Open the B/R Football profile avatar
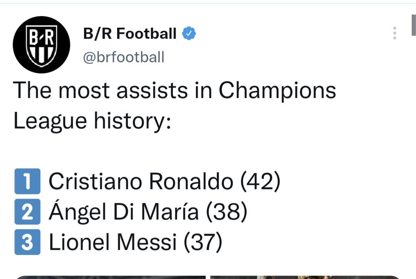Viewport: 416px width, 279px height. point(41,45)
